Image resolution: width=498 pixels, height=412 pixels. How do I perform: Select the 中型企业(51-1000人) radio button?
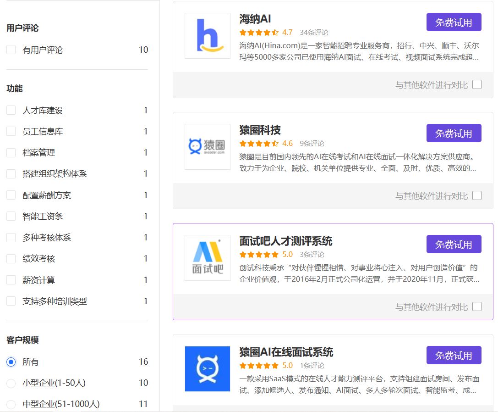pyautogui.click(x=11, y=404)
